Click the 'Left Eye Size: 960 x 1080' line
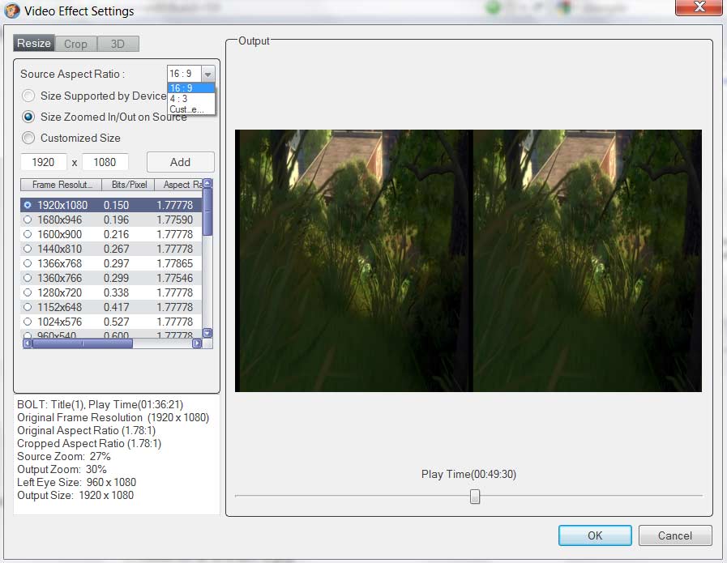Image resolution: width=727 pixels, height=563 pixels. coord(77,482)
